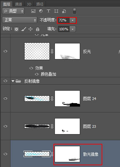Filter layers by adjustment layer icon
This screenshot has width=120, height=167.
pyautogui.click(x=41, y=11)
